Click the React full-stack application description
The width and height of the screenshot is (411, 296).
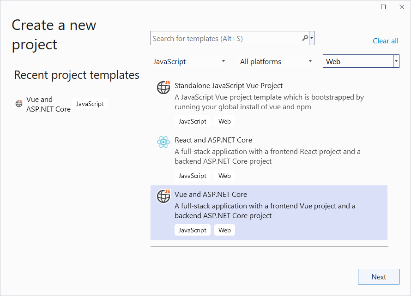267,156
